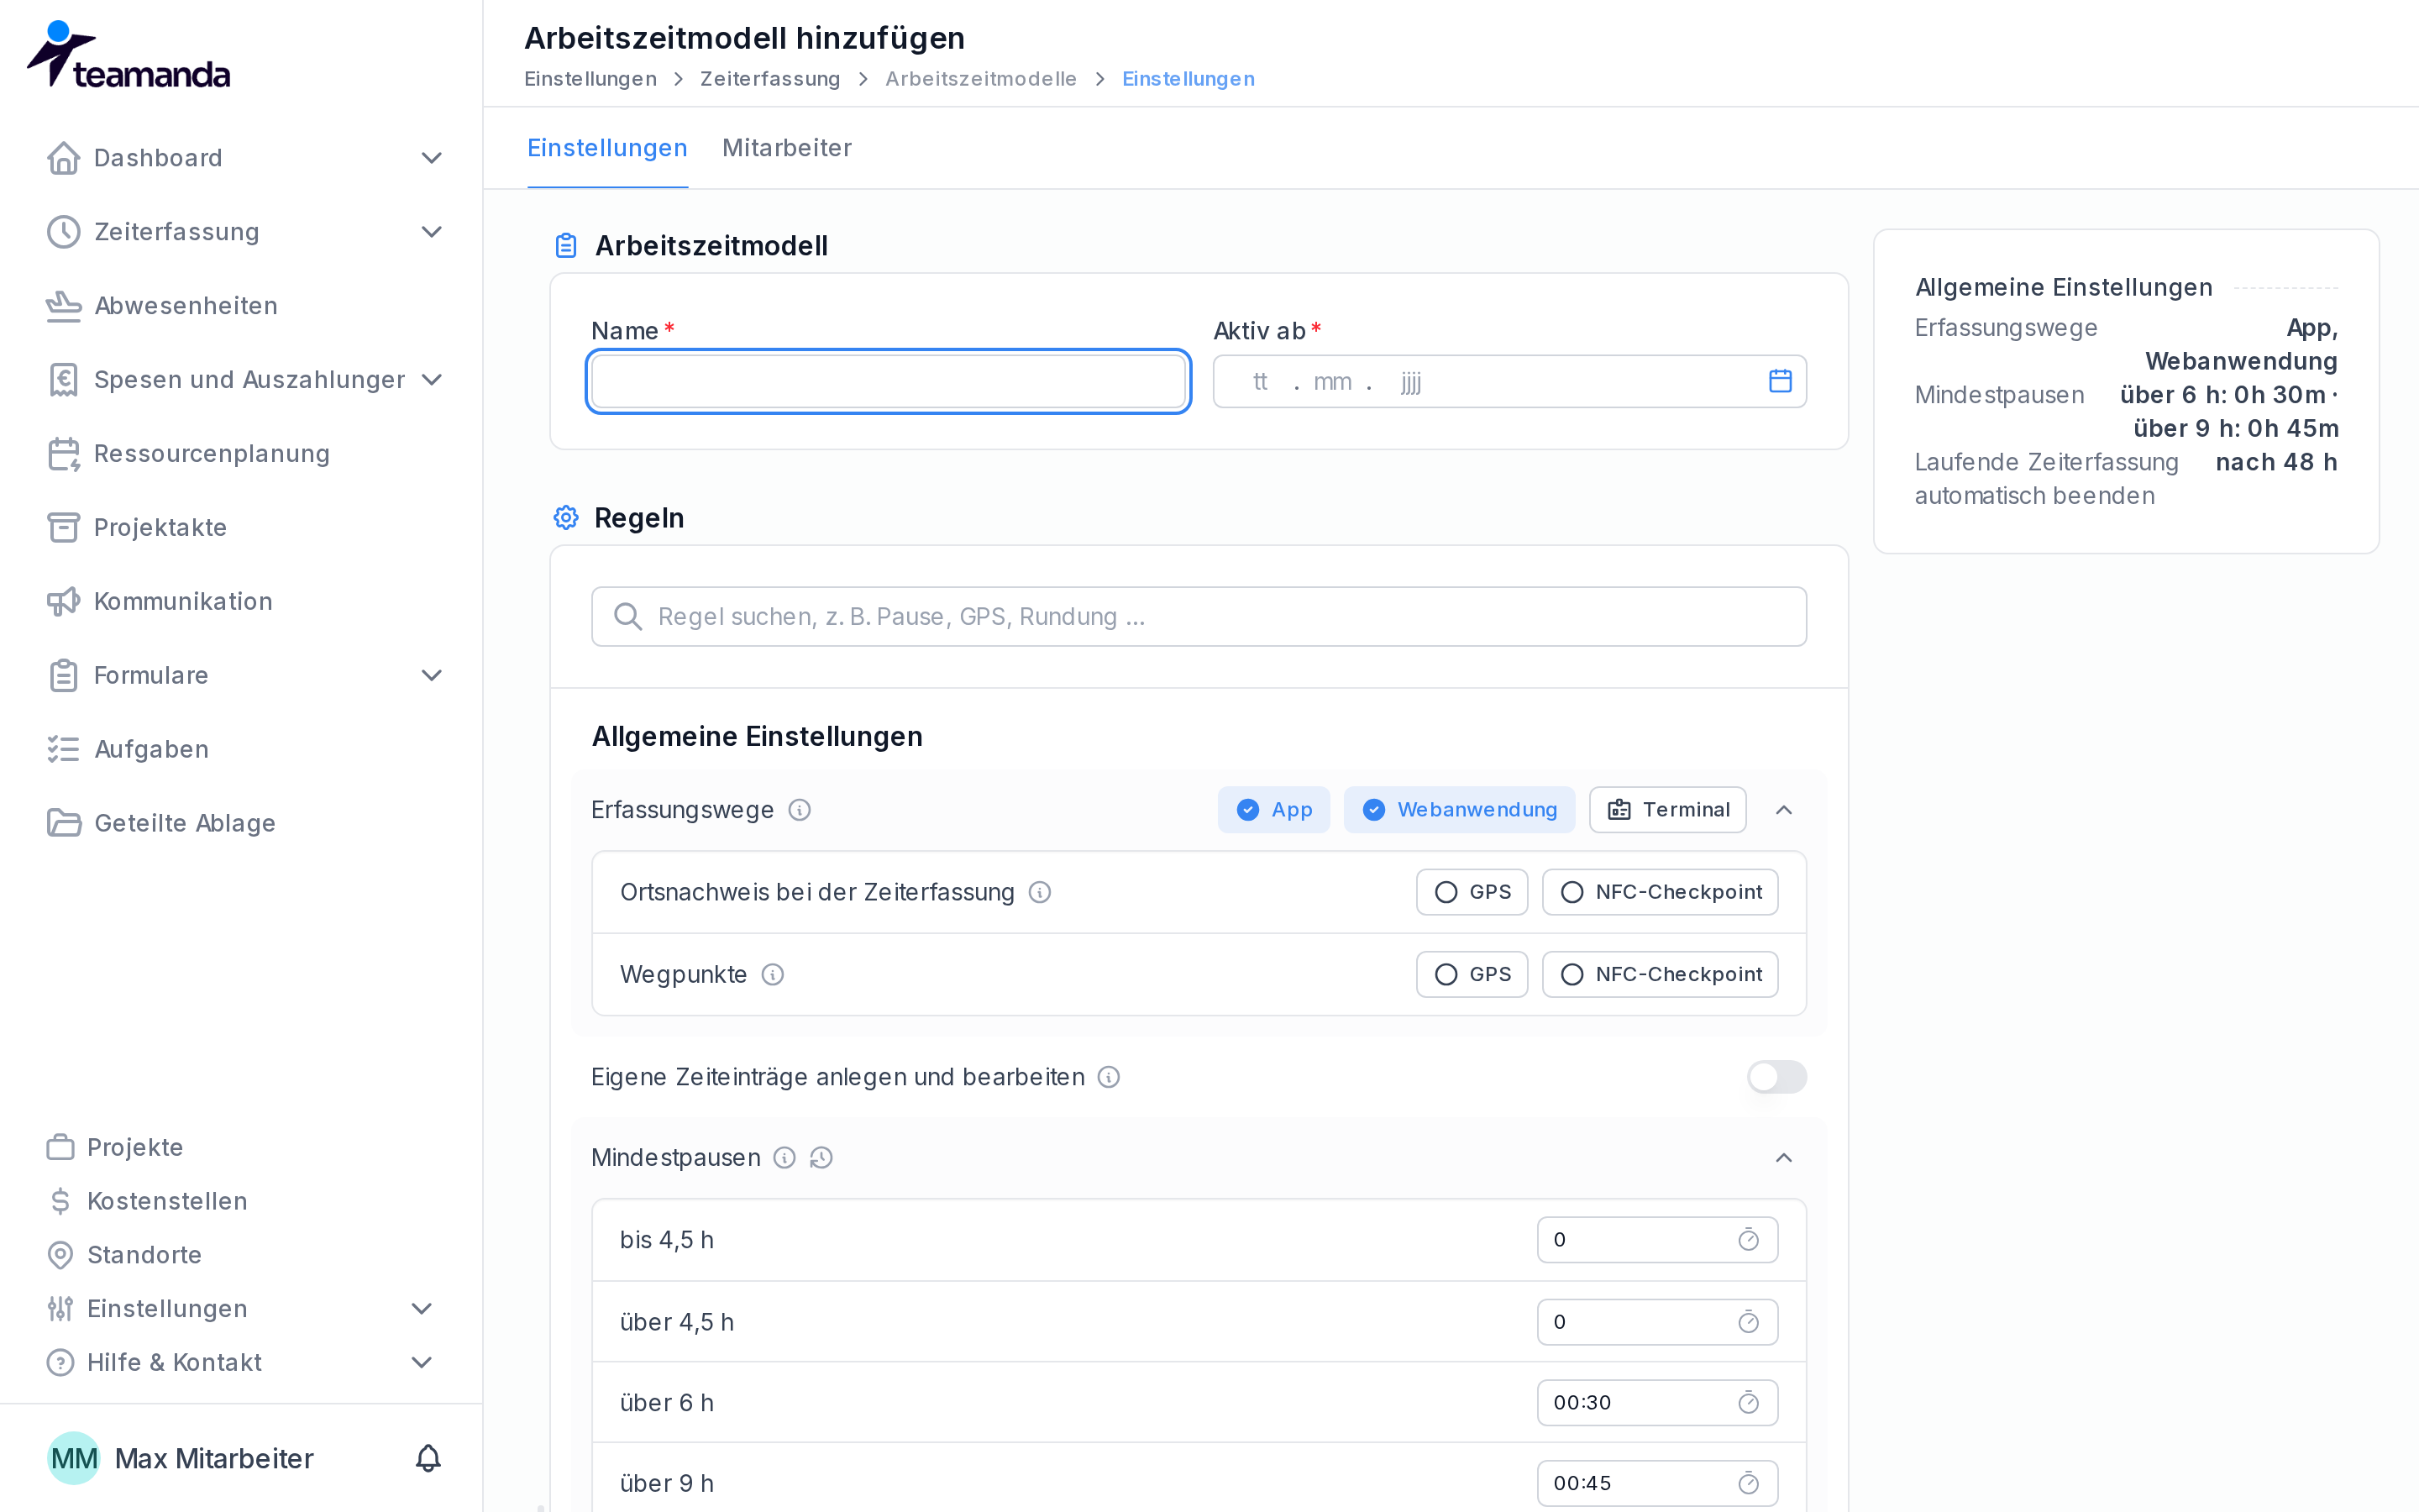Click the info icon next to Wegpunkte
Screen dimensions: 2419x1512
click(773, 974)
